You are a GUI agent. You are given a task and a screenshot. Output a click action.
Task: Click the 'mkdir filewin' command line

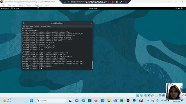coord(37,67)
